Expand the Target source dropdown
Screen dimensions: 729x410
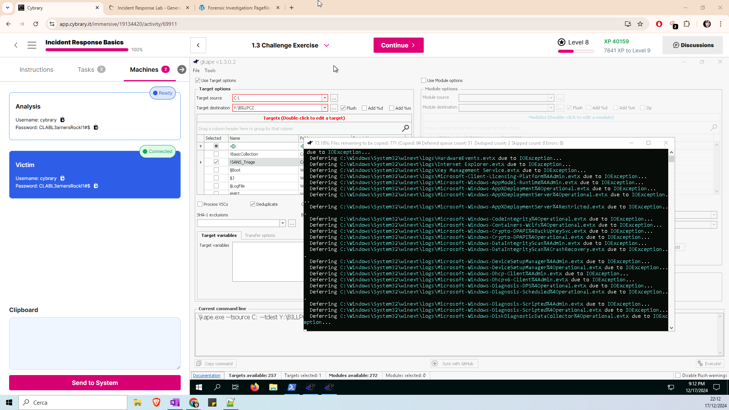coord(325,98)
